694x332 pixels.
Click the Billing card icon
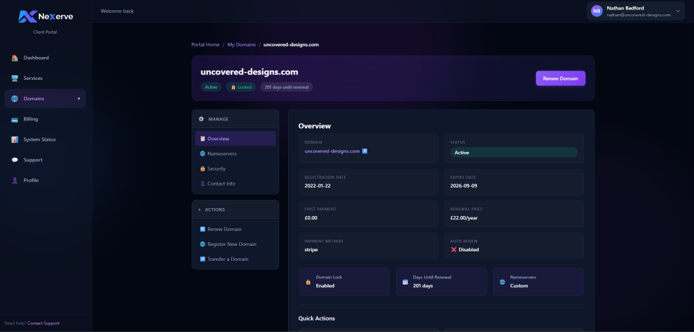tap(15, 119)
